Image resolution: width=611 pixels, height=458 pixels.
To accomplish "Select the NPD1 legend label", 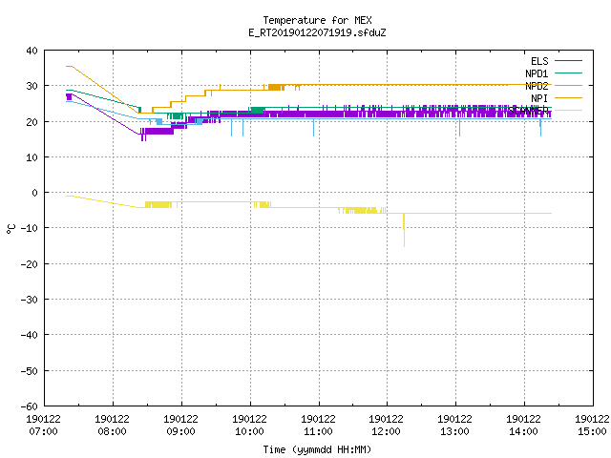I will 537,73.
